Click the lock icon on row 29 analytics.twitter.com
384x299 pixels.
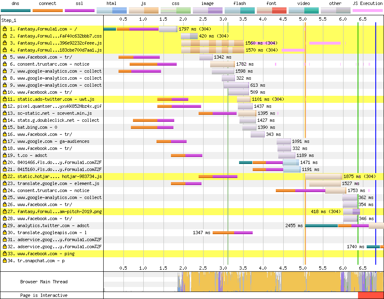(5, 225)
